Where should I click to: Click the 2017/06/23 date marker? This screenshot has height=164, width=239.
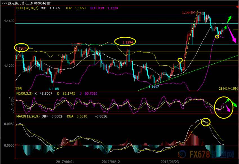click(x=170, y=161)
